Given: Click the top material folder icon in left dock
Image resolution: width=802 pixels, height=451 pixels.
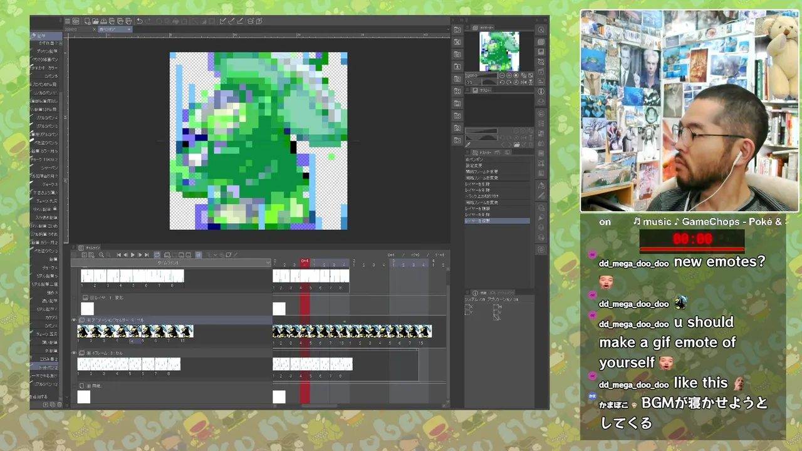Looking at the screenshot, I should (457, 29).
